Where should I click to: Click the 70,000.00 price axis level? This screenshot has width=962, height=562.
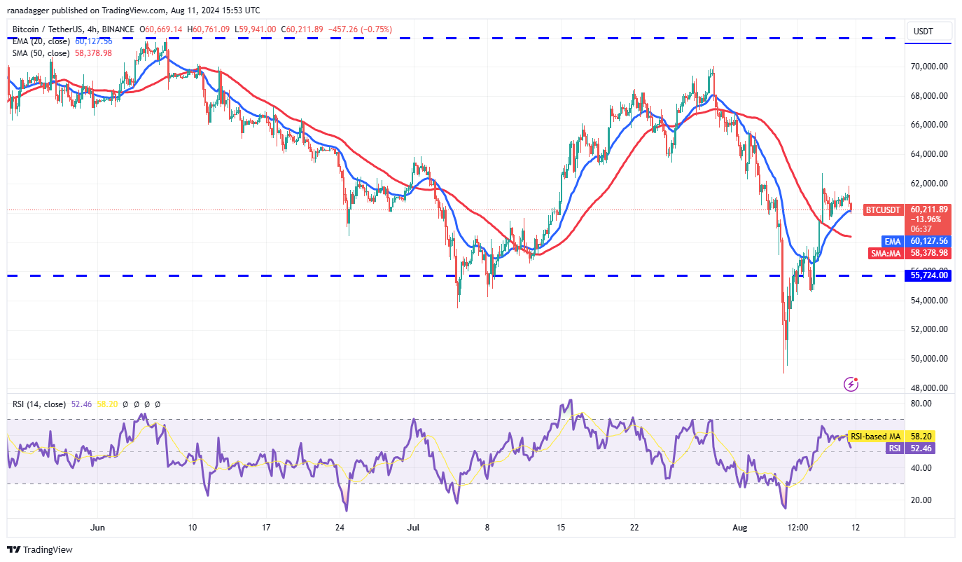point(929,67)
